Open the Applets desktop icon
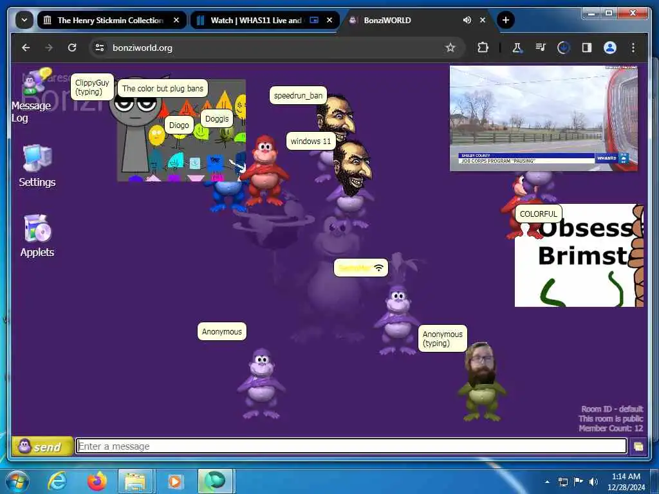This screenshot has height=494, width=659. click(x=37, y=235)
